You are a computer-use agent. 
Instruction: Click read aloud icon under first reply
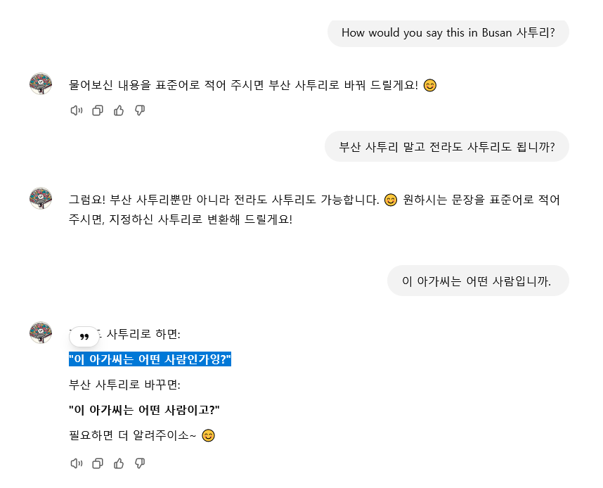coord(77,110)
